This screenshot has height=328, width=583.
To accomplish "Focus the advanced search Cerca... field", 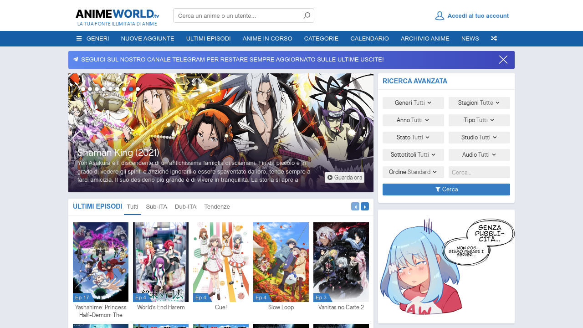I will [x=479, y=172].
